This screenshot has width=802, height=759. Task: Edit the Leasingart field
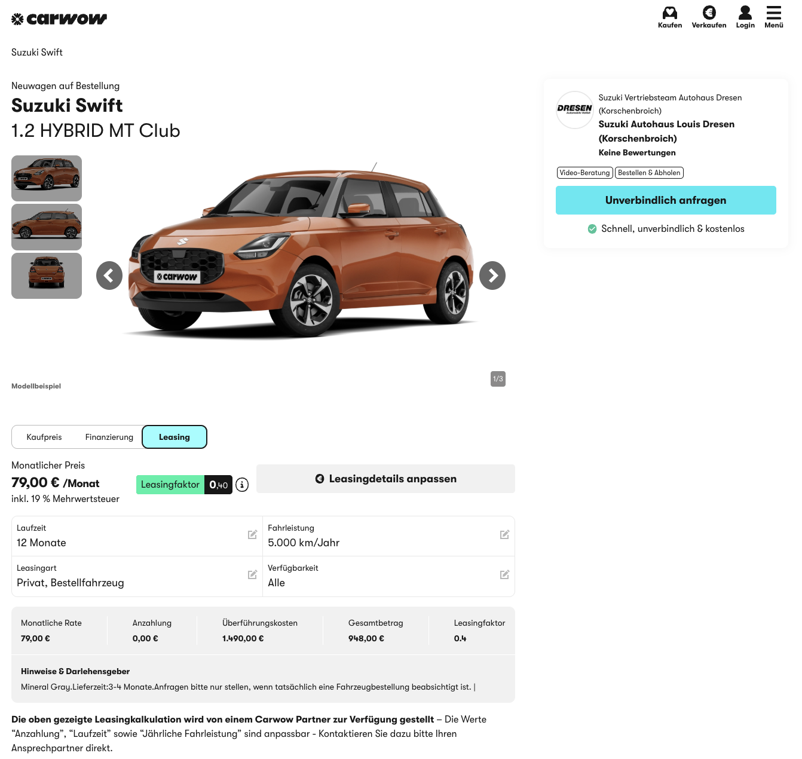[252, 575]
